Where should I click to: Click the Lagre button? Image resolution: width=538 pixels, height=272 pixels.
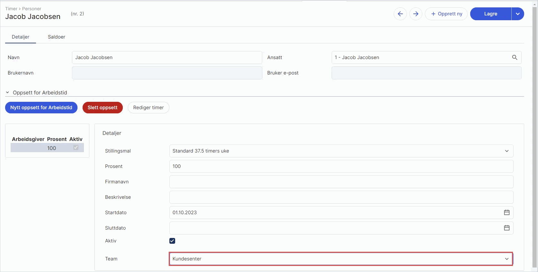pos(491,14)
